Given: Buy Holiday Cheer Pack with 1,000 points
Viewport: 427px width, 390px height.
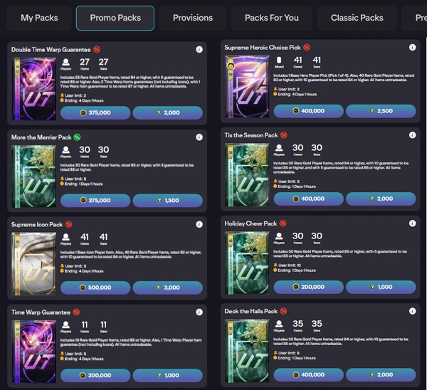Looking at the screenshot, I should click(380, 287).
